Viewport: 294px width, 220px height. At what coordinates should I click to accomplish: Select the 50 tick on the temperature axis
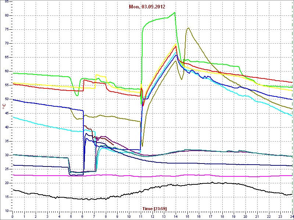[6, 99]
